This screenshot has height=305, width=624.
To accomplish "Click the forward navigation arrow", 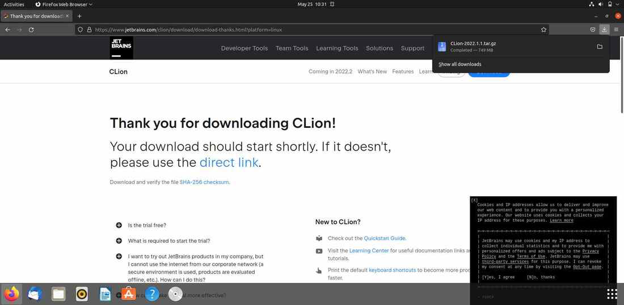I will pyautogui.click(x=19, y=30).
